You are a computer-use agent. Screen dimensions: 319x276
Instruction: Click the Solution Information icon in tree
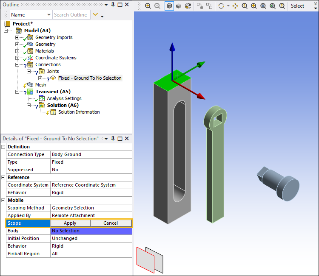(x=53, y=112)
